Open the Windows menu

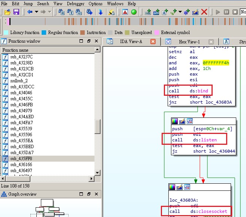[115, 4]
